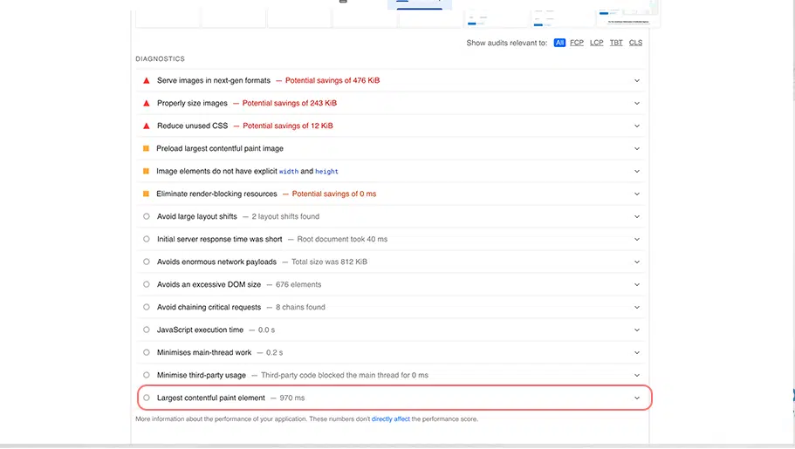Expand Largest contentful paint element chevron
This screenshot has height=449, width=795.
[637, 398]
